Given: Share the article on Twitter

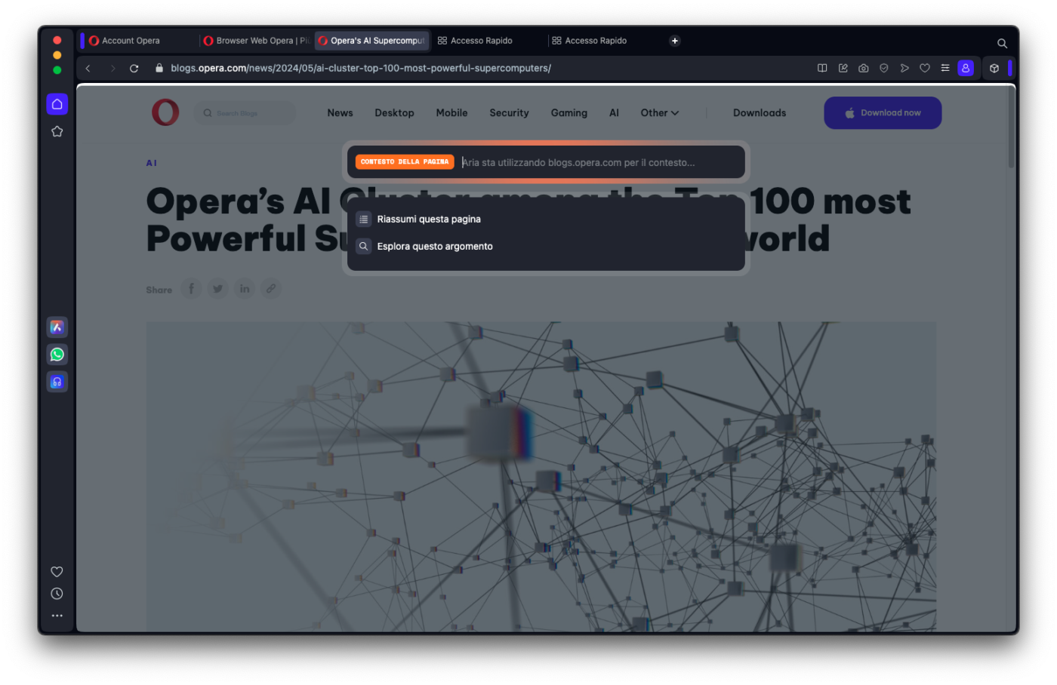Looking at the screenshot, I should coord(218,289).
